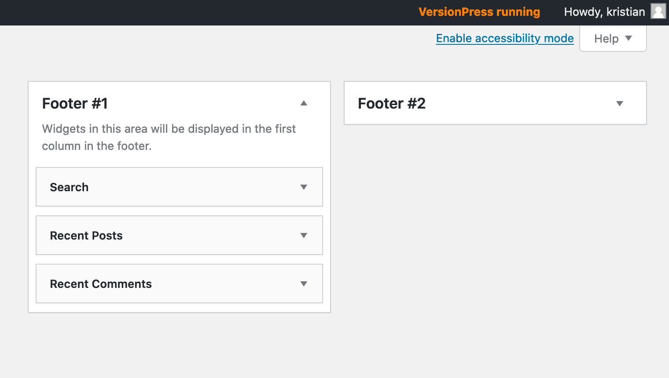
Task: Click the Footer #2 disclosure triangle icon
Action: pyautogui.click(x=619, y=103)
